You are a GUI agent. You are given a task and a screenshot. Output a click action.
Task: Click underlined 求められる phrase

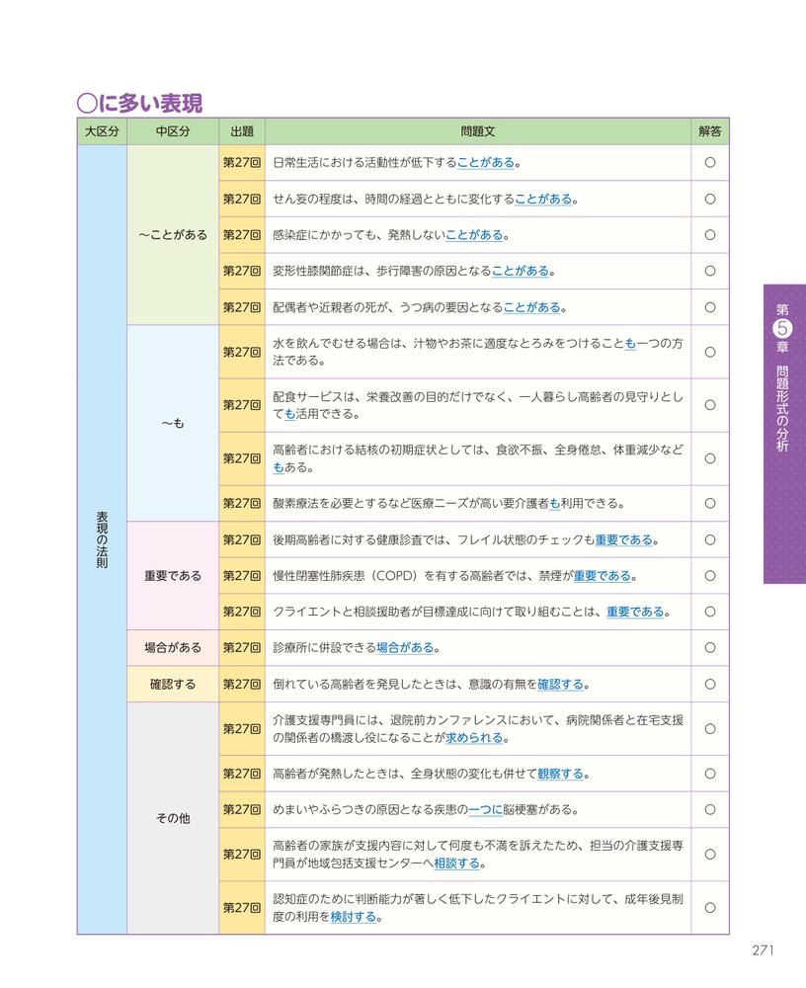tap(474, 738)
